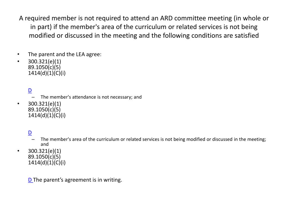Click 89.1050(c)(5) in the first citation group
Image resolution: width=288 pixels, height=216 pixels.
[44, 67]
